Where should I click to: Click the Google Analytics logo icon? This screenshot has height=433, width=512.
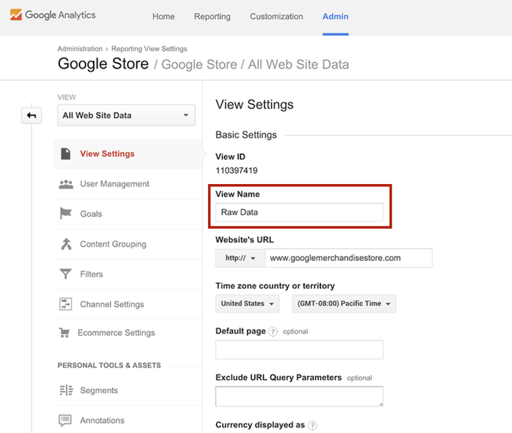click(x=15, y=15)
